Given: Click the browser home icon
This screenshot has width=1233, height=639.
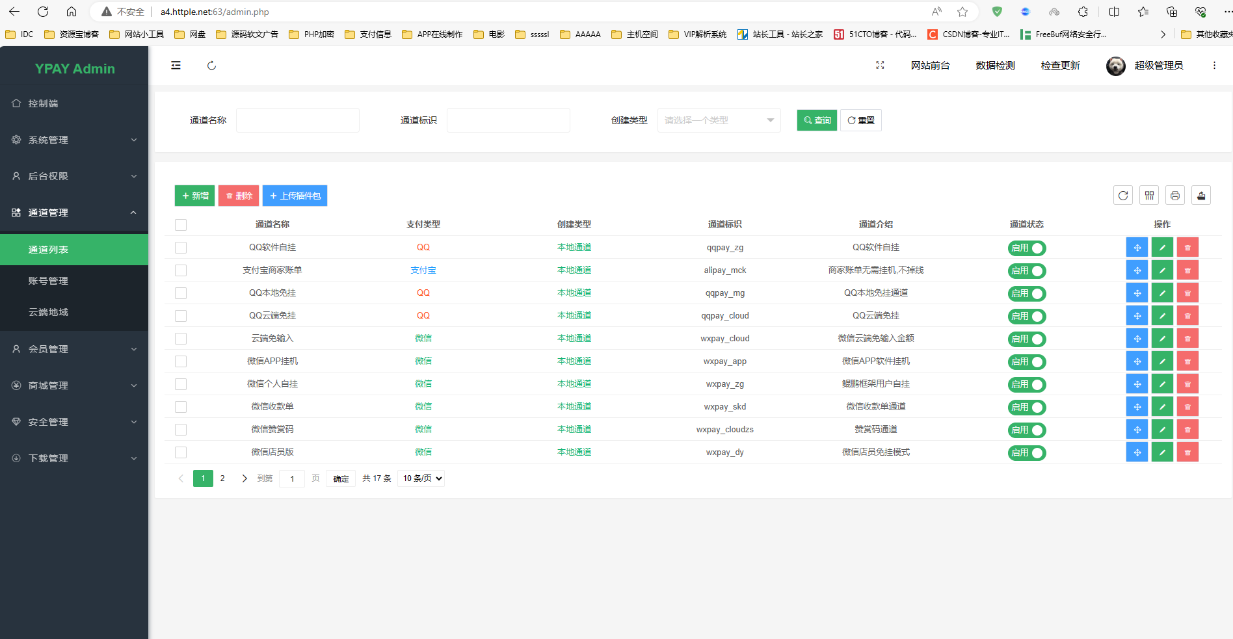Looking at the screenshot, I should coord(72,12).
